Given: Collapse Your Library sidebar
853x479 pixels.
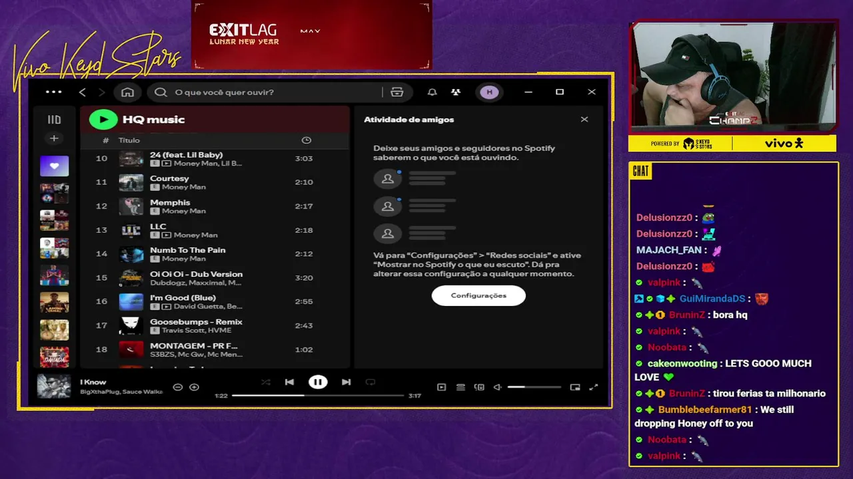Looking at the screenshot, I should 54,120.
